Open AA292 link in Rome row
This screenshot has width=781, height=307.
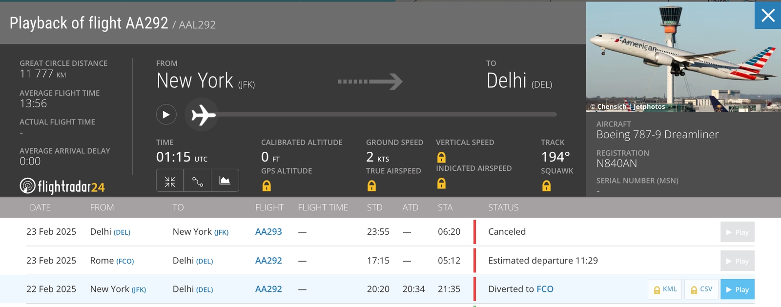[x=268, y=261]
